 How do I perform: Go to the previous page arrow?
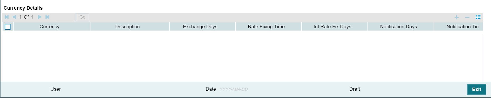point(14,17)
